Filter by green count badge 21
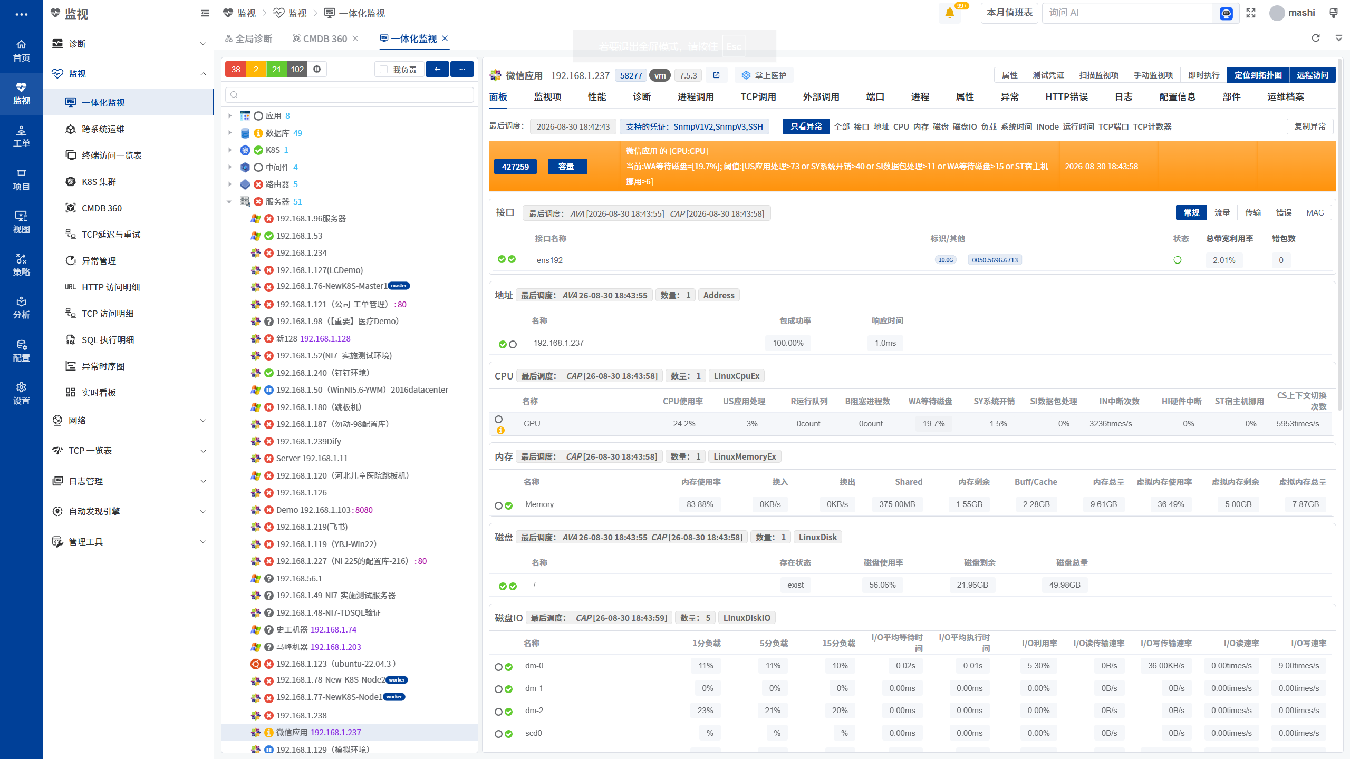Screen dimensions: 1350x759 point(277,69)
